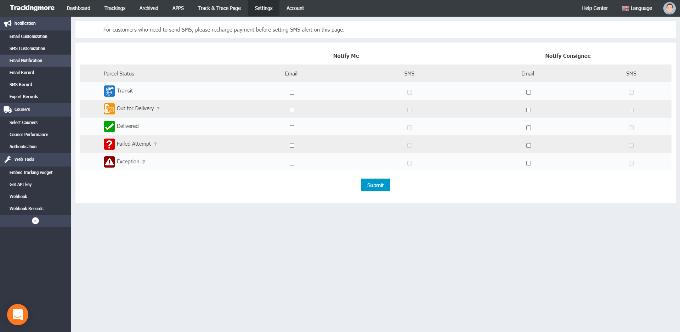
Task: Enable Notify Me email for Exception
Action: pos(292,163)
